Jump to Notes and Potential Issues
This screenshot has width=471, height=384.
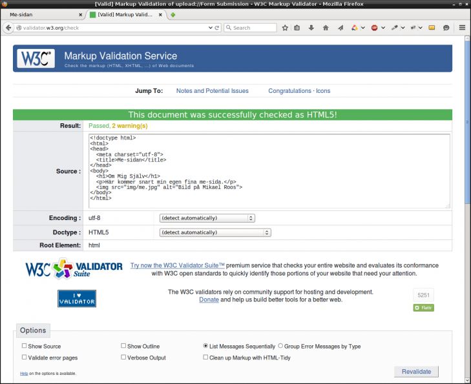tap(213, 91)
